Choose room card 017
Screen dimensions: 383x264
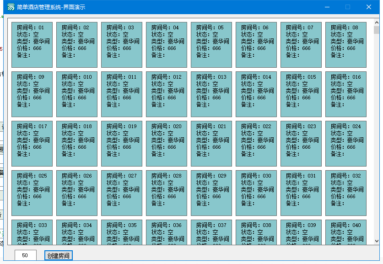click(32, 144)
